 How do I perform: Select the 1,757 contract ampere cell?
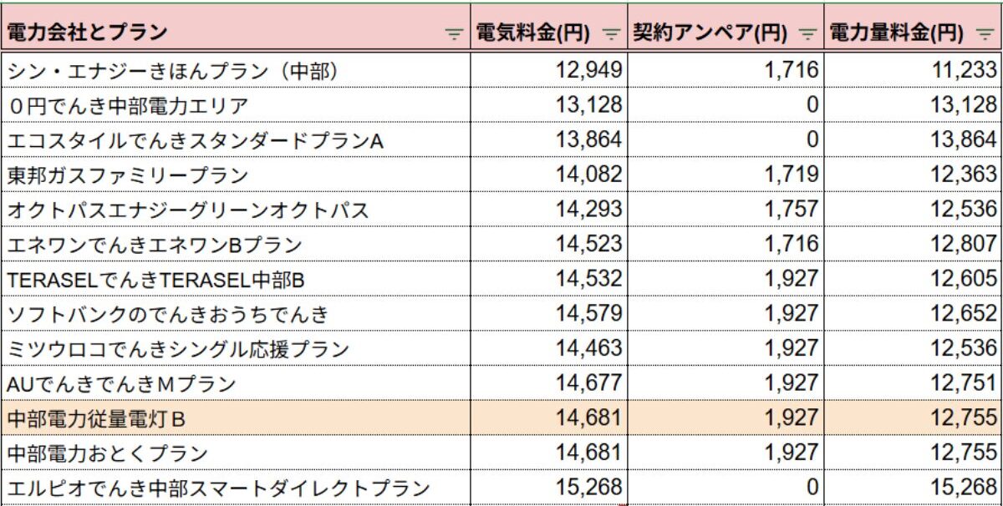coord(726,210)
